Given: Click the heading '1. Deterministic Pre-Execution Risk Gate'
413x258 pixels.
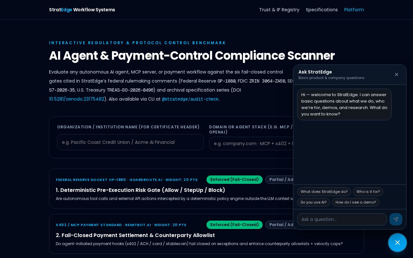Looking at the screenshot, I should point(140,190).
